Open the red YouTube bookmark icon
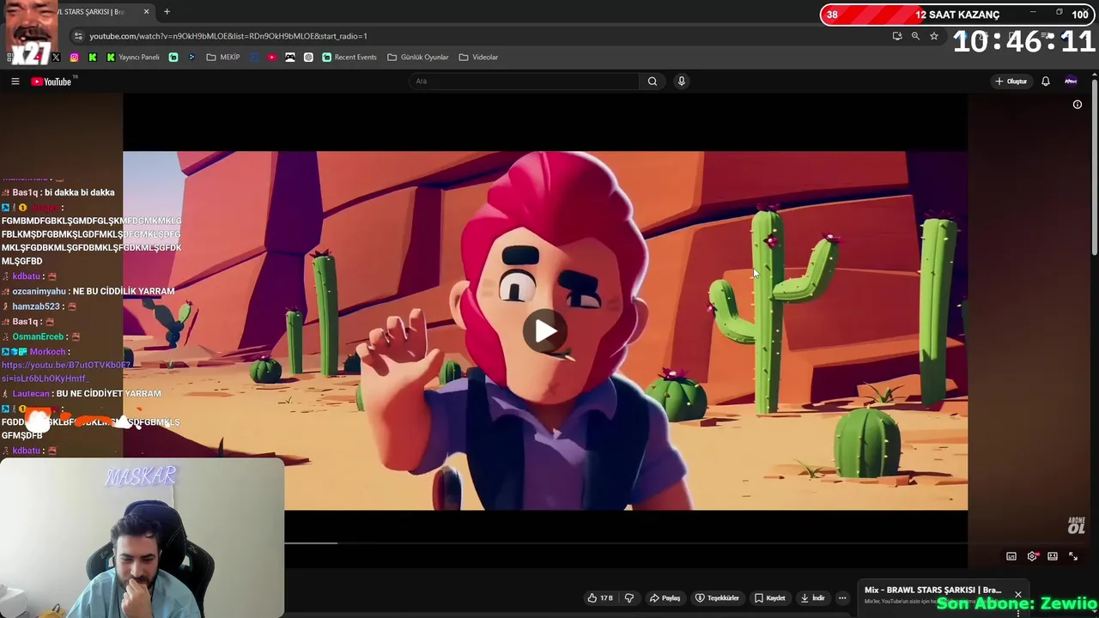Viewport: 1099px width, 618px height. (272, 58)
